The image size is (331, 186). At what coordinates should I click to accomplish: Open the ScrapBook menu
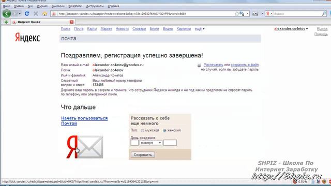click(75, 6)
